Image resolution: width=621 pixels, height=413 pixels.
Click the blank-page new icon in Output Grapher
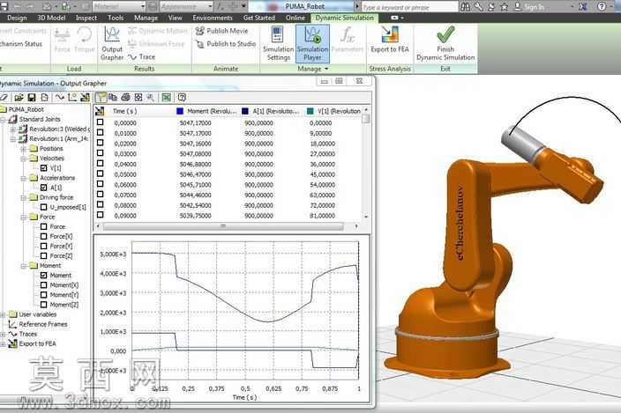click(x=44, y=97)
